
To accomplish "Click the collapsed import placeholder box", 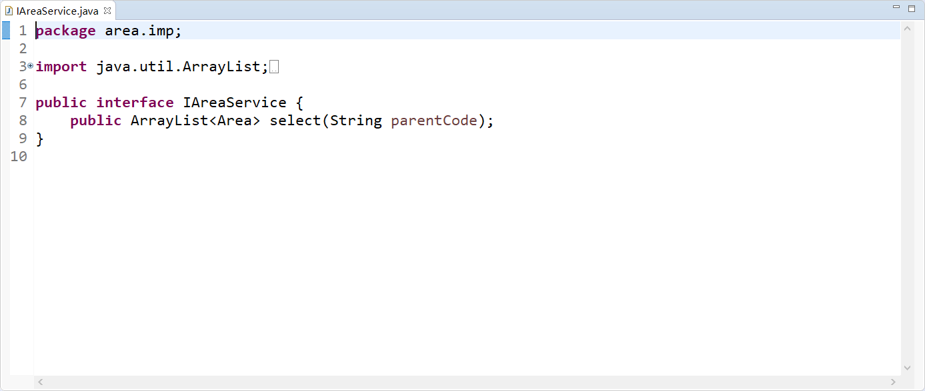I will tap(273, 67).
